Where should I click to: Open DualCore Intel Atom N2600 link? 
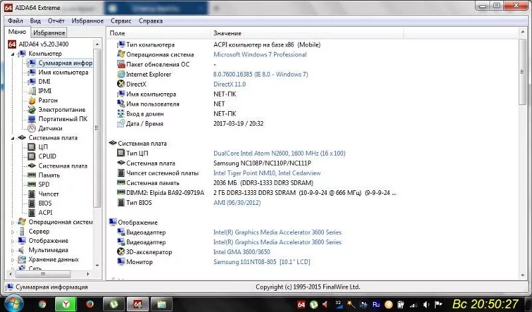(x=279, y=153)
